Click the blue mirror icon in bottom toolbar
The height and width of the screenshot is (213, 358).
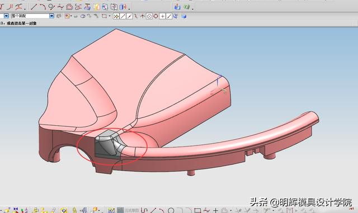click(16, 210)
